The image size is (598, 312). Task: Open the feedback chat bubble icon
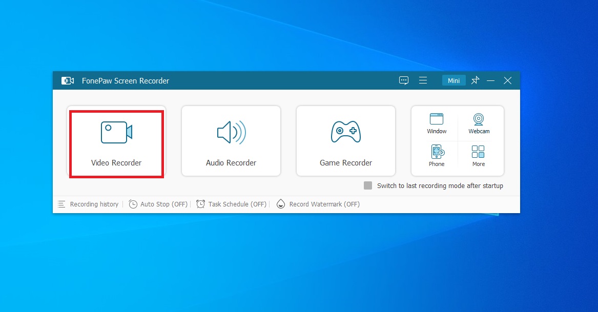tap(404, 80)
